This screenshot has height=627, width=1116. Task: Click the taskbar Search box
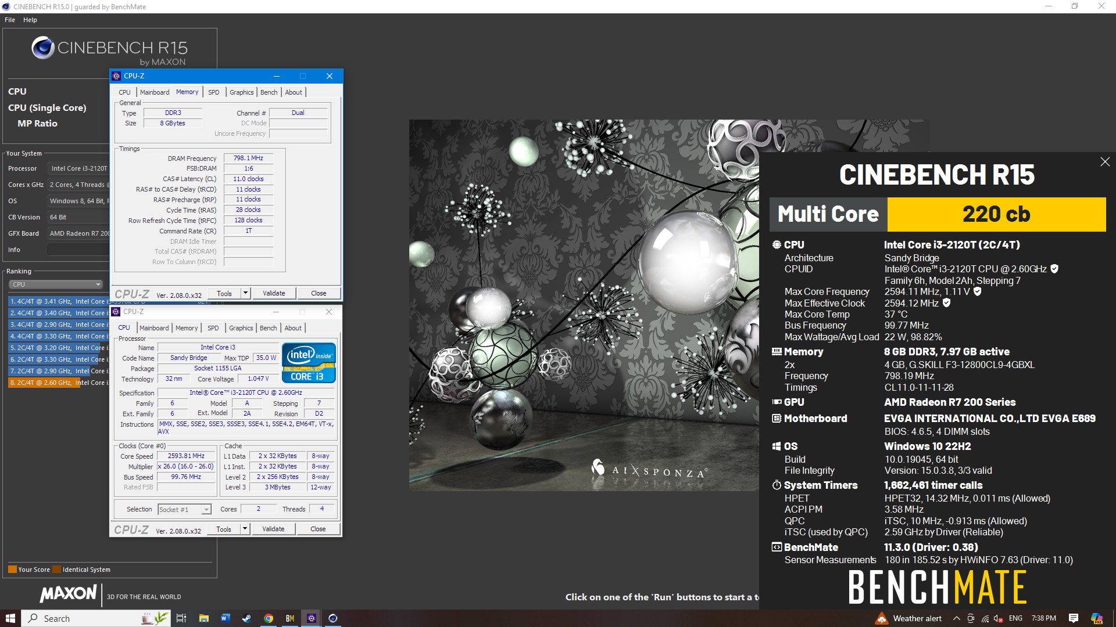click(x=96, y=618)
